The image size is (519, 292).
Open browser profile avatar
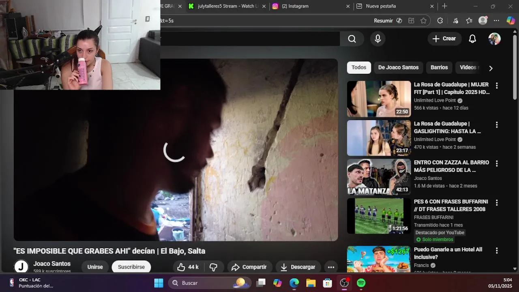pyautogui.click(x=483, y=21)
